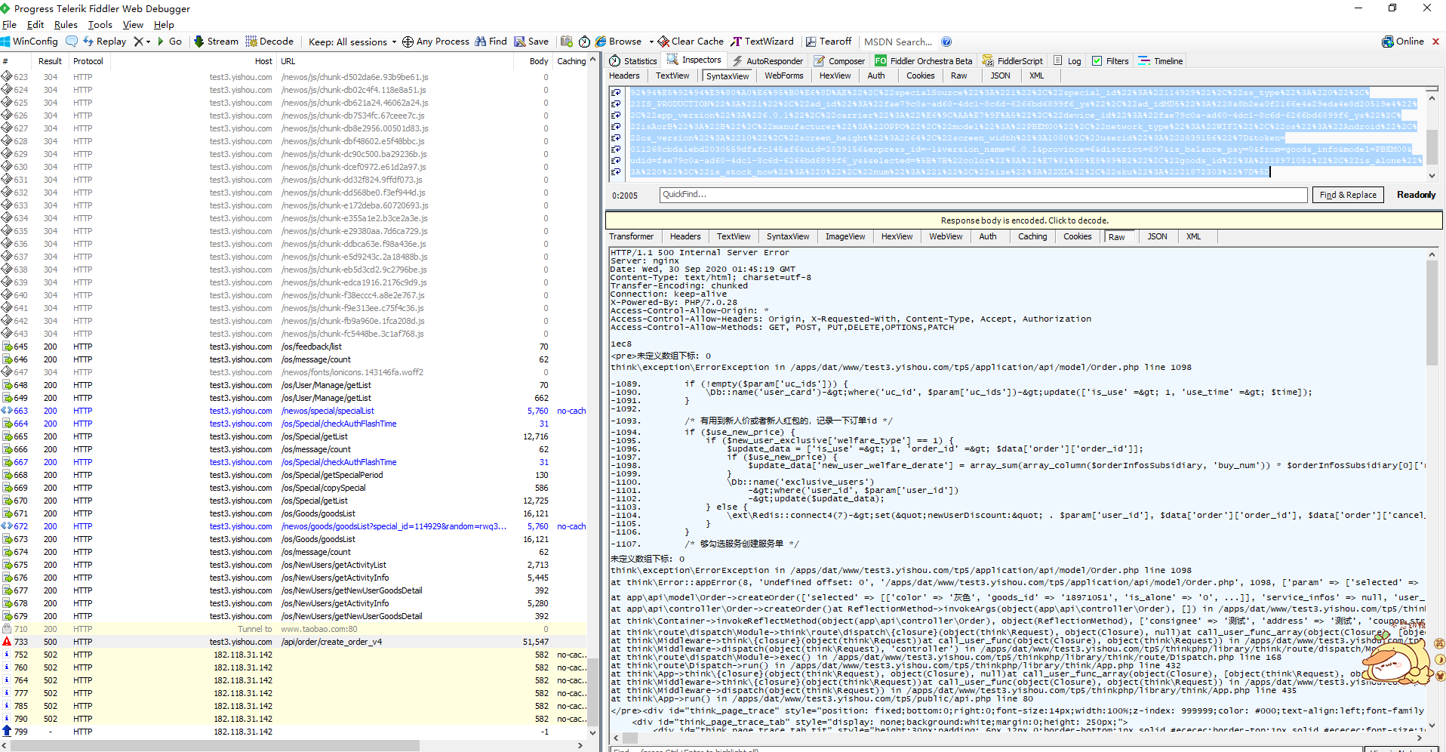Select session 710 Tunnel to www.taobao.com:80
The height and width of the screenshot is (752, 1446).
click(294, 629)
